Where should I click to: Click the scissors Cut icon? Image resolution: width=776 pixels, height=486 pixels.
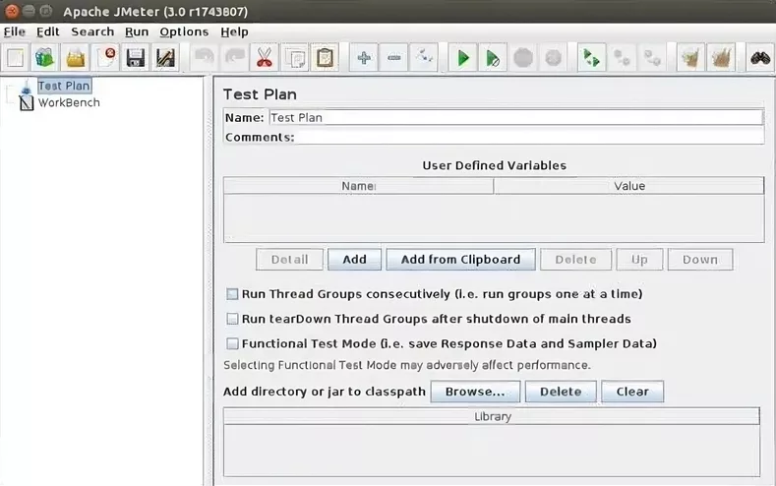(264, 58)
